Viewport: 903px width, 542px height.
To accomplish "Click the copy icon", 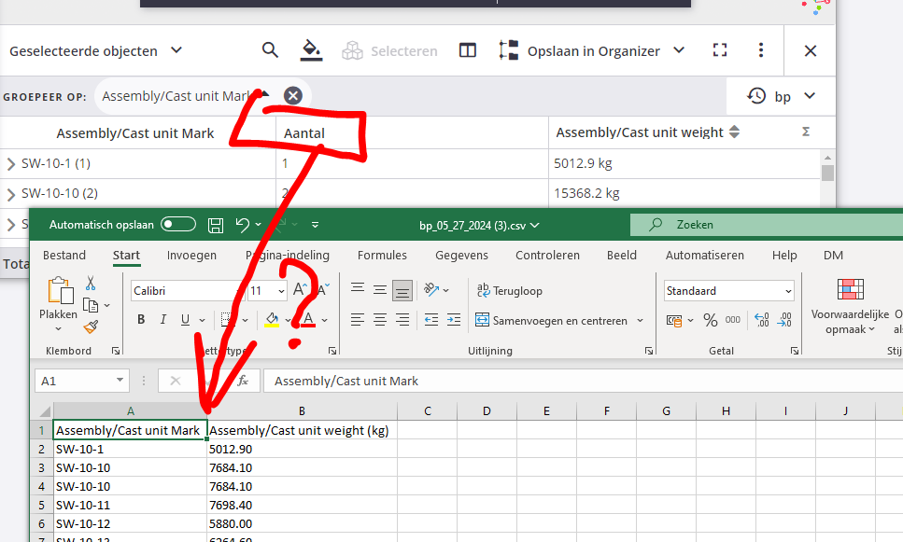I will pos(91,305).
